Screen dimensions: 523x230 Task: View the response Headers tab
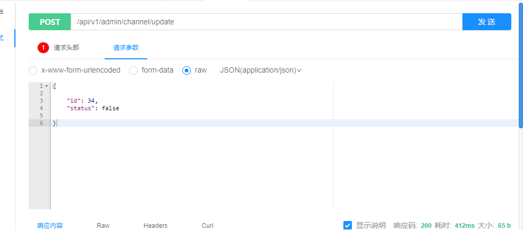tap(155, 225)
